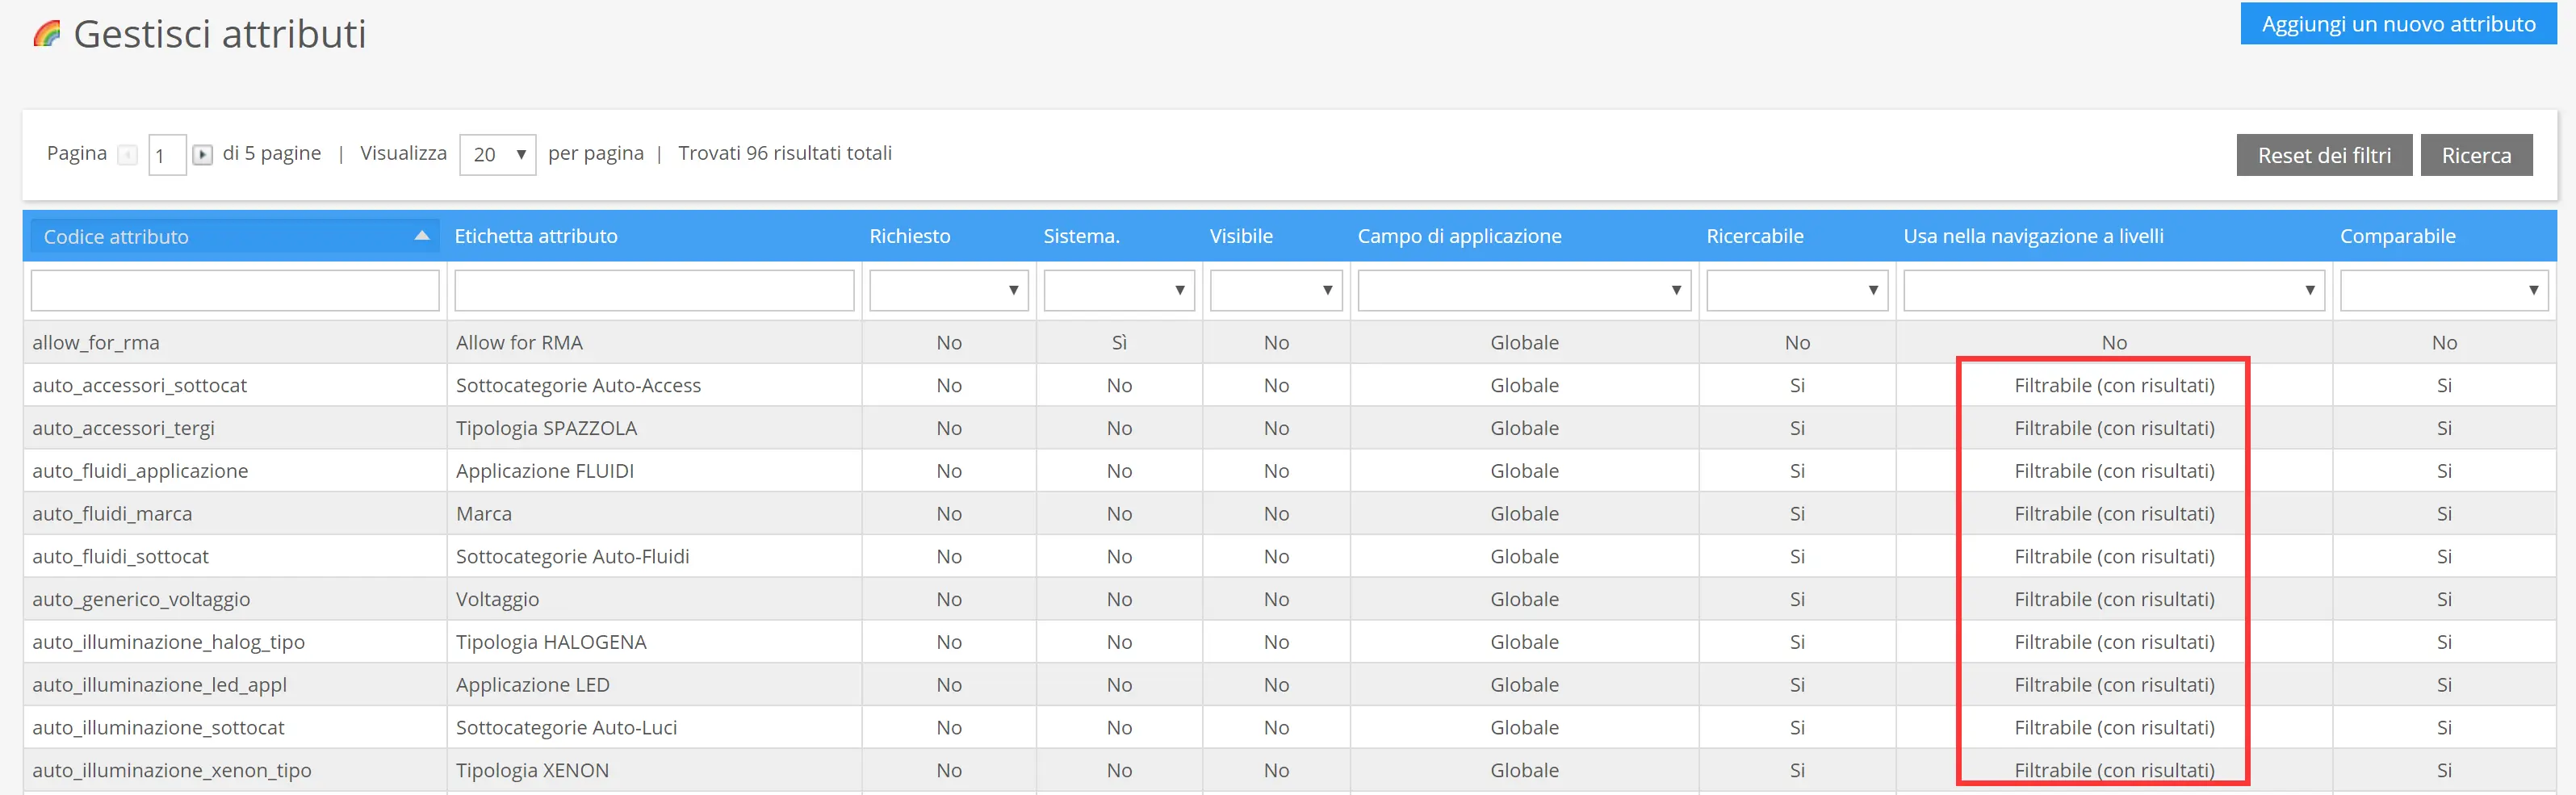Focus the Codice attributo filter text field
2576x795 pixels.
[x=235, y=290]
